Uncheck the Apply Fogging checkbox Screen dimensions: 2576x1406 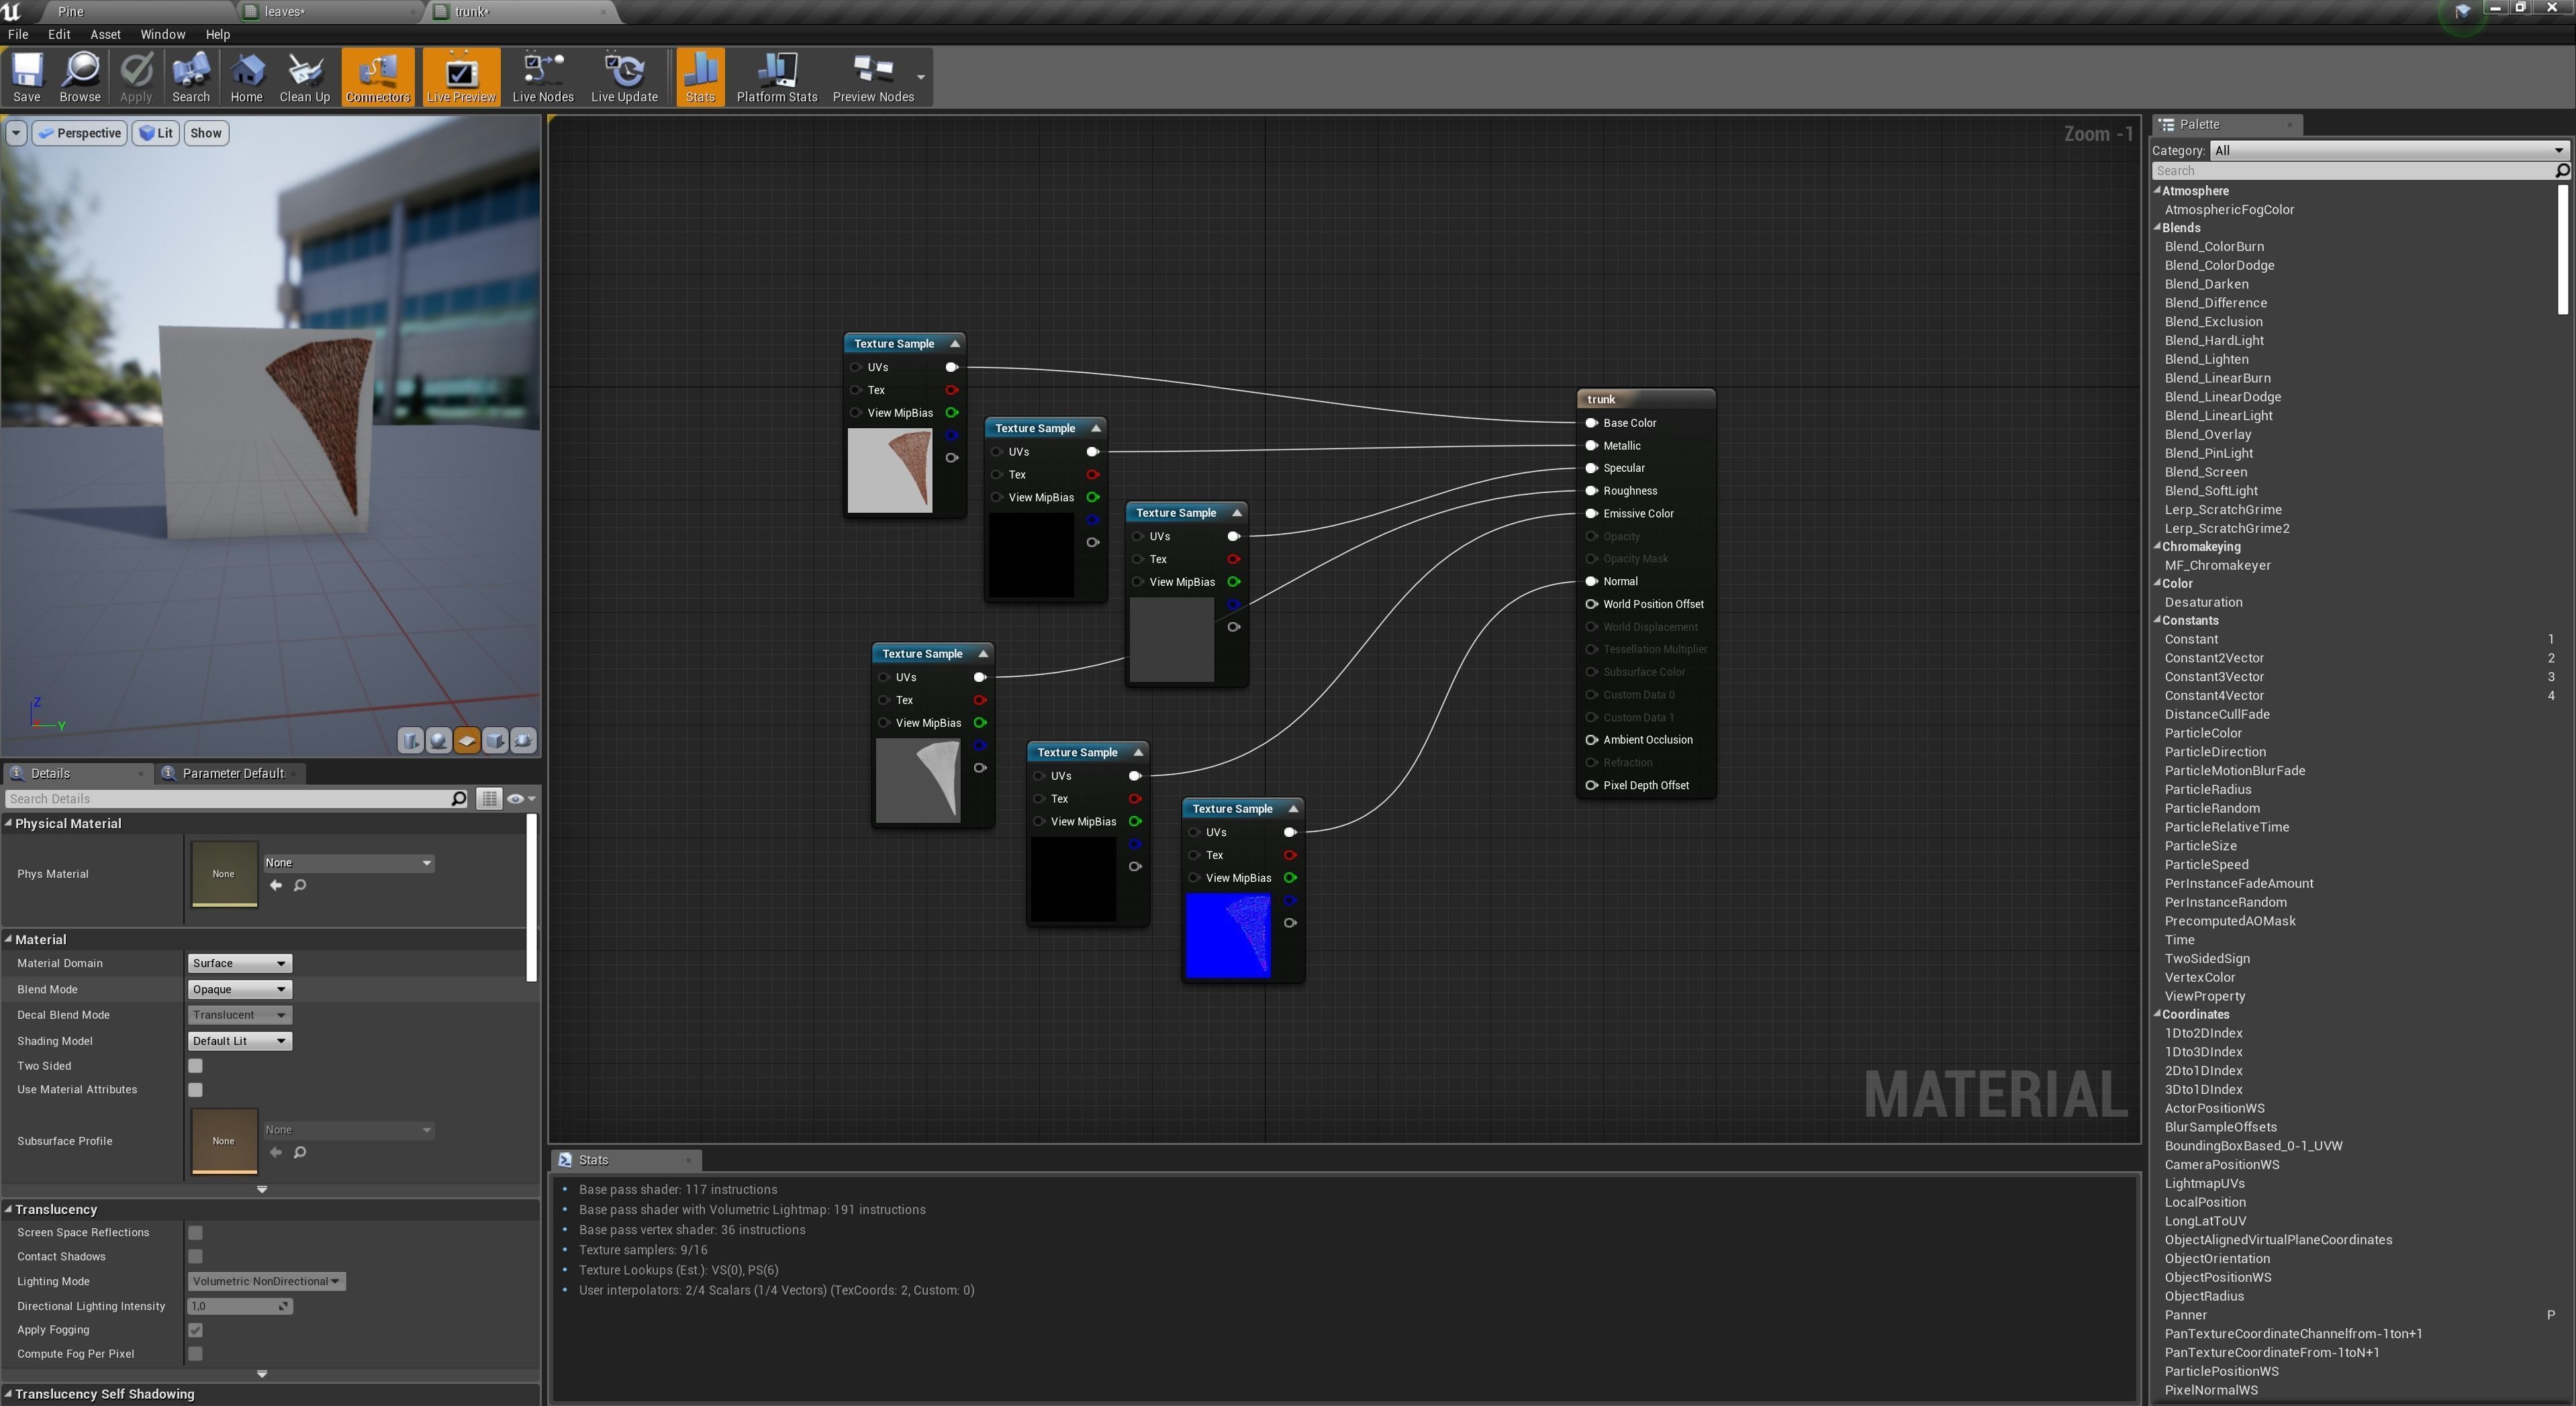point(196,1330)
